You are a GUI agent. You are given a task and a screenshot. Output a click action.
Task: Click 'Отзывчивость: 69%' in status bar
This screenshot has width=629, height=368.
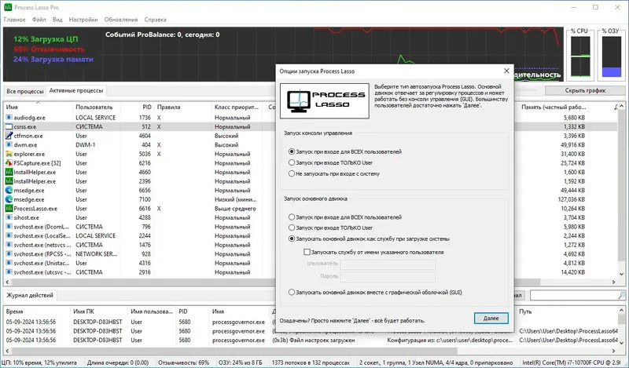[183, 363]
